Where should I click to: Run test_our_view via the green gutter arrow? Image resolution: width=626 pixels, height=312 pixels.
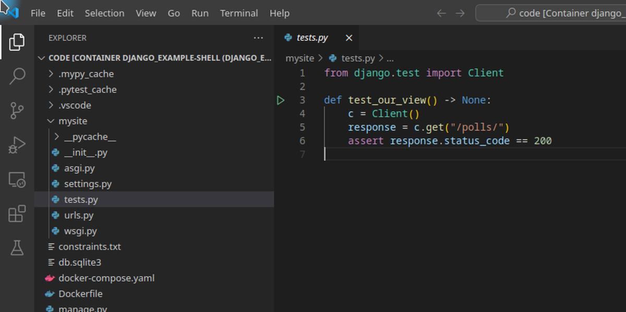(x=281, y=100)
